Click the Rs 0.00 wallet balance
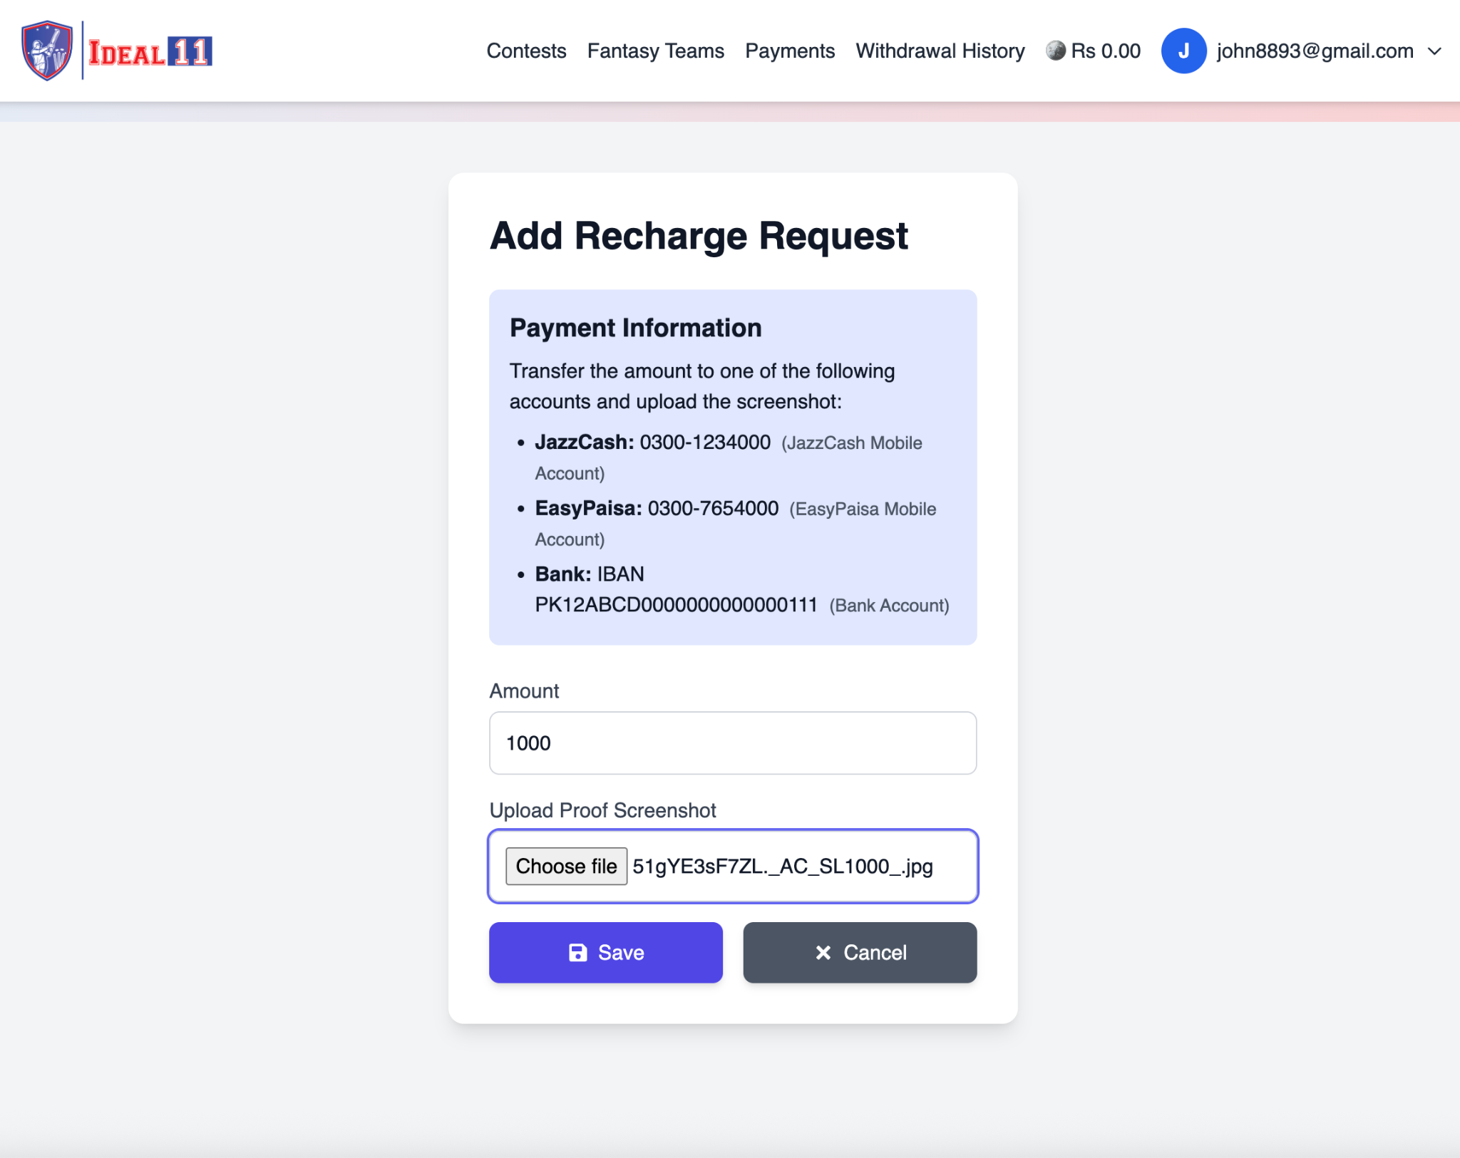Screen dimensions: 1460x1158 tap(1105, 51)
